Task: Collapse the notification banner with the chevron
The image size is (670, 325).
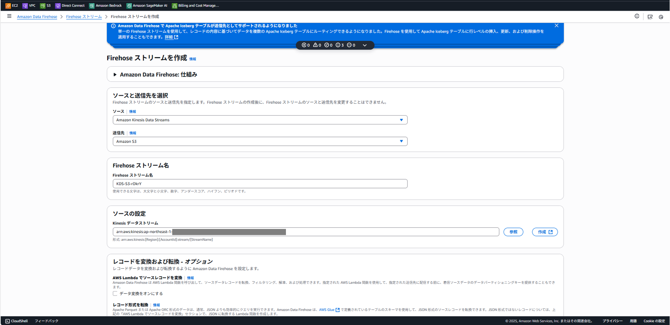Action: pos(364,45)
